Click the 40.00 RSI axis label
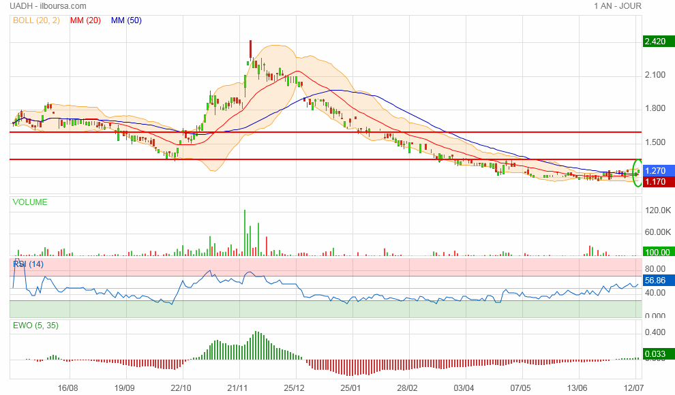The height and width of the screenshot is (395, 675). [655, 293]
